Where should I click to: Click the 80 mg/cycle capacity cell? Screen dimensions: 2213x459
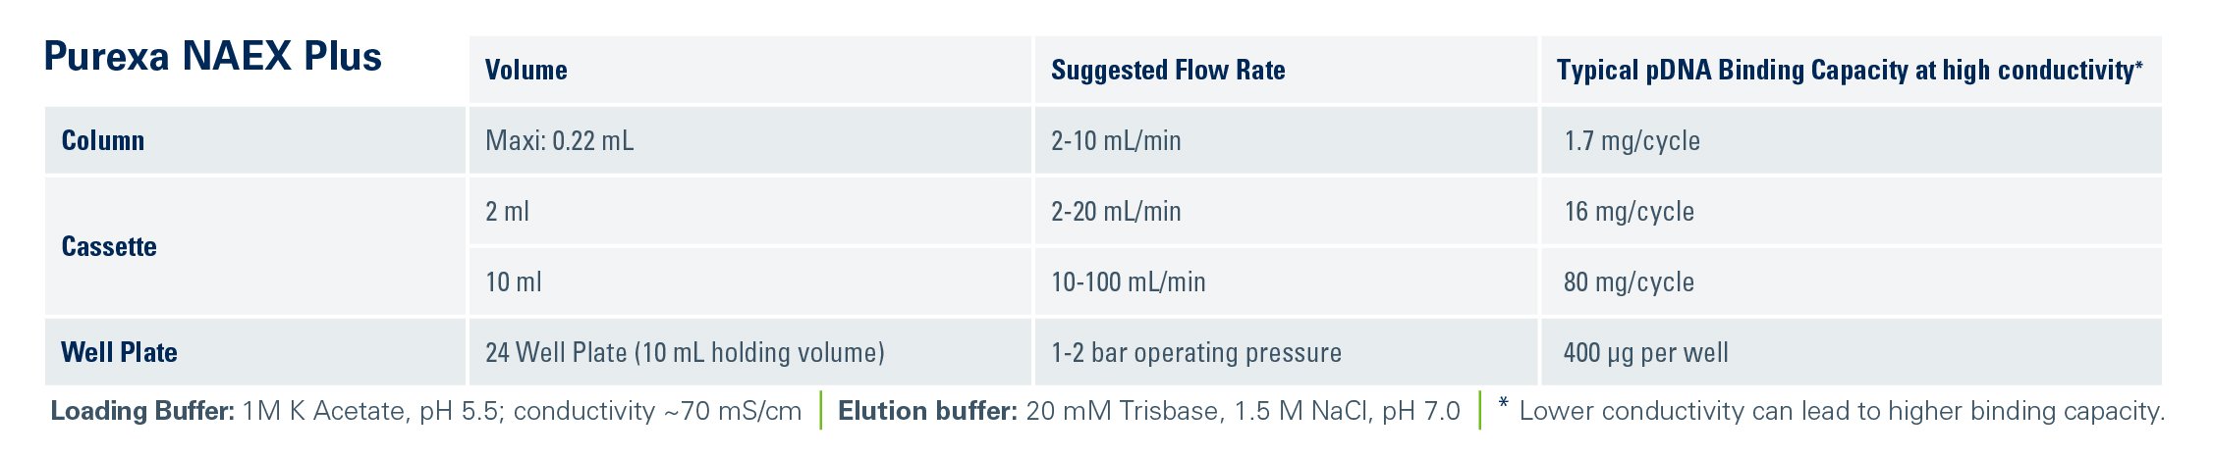click(x=1852, y=281)
